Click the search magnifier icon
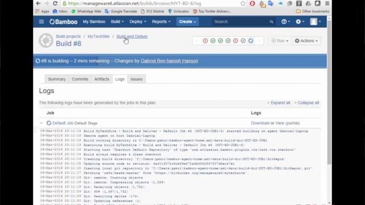This screenshot has width=365, height=205. point(271,22)
